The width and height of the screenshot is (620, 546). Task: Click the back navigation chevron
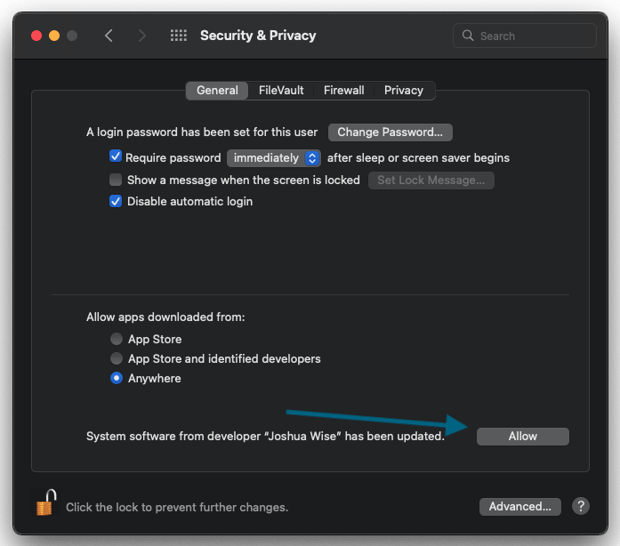[109, 36]
